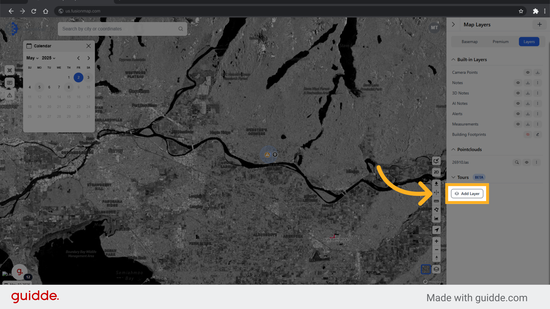The width and height of the screenshot is (550, 309).
Task: Click the Add Layer button
Action: point(467,194)
